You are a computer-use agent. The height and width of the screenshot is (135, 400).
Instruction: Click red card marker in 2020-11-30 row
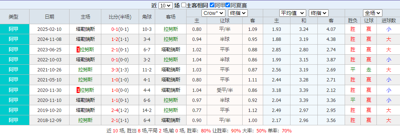78,90
